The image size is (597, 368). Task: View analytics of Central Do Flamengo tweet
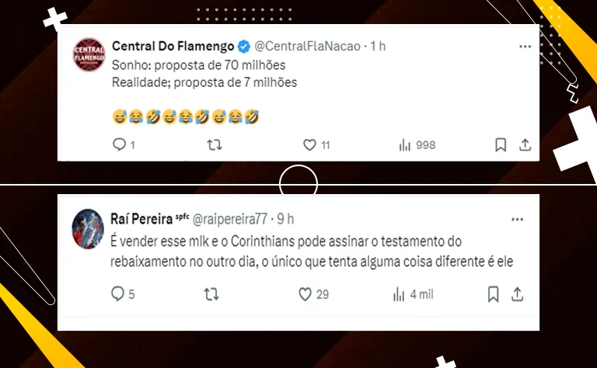pyautogui.click(x=405, y=145)
